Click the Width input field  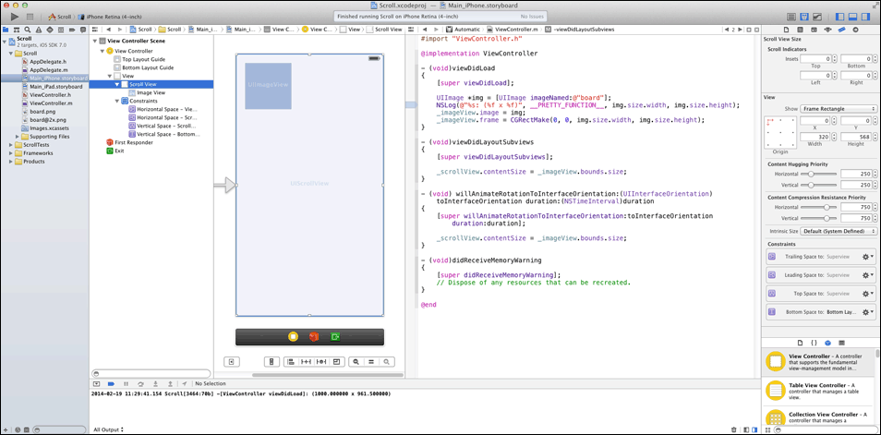[x=814, y=136]
